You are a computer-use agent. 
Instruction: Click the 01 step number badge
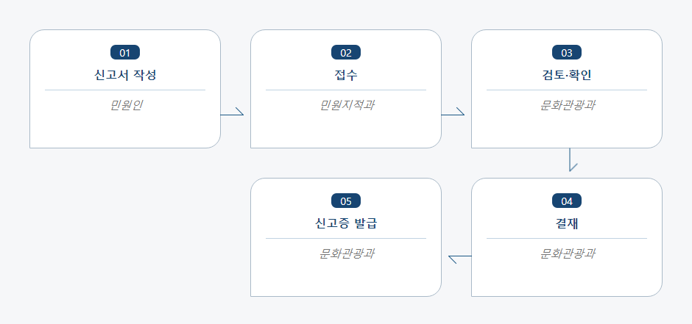click(x=125, y=52)
